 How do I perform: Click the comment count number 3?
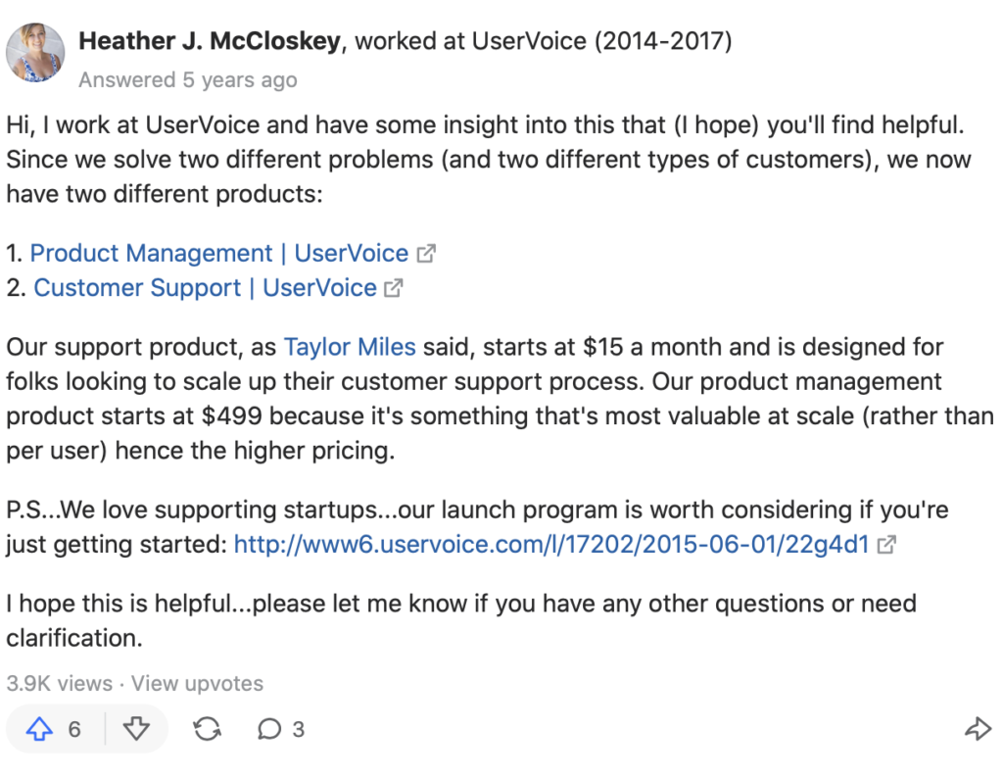[298, 729]
